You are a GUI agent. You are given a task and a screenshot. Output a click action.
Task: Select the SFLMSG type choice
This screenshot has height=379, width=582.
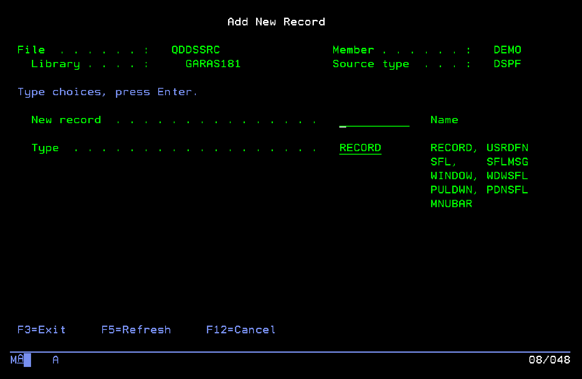coord(507,162)
